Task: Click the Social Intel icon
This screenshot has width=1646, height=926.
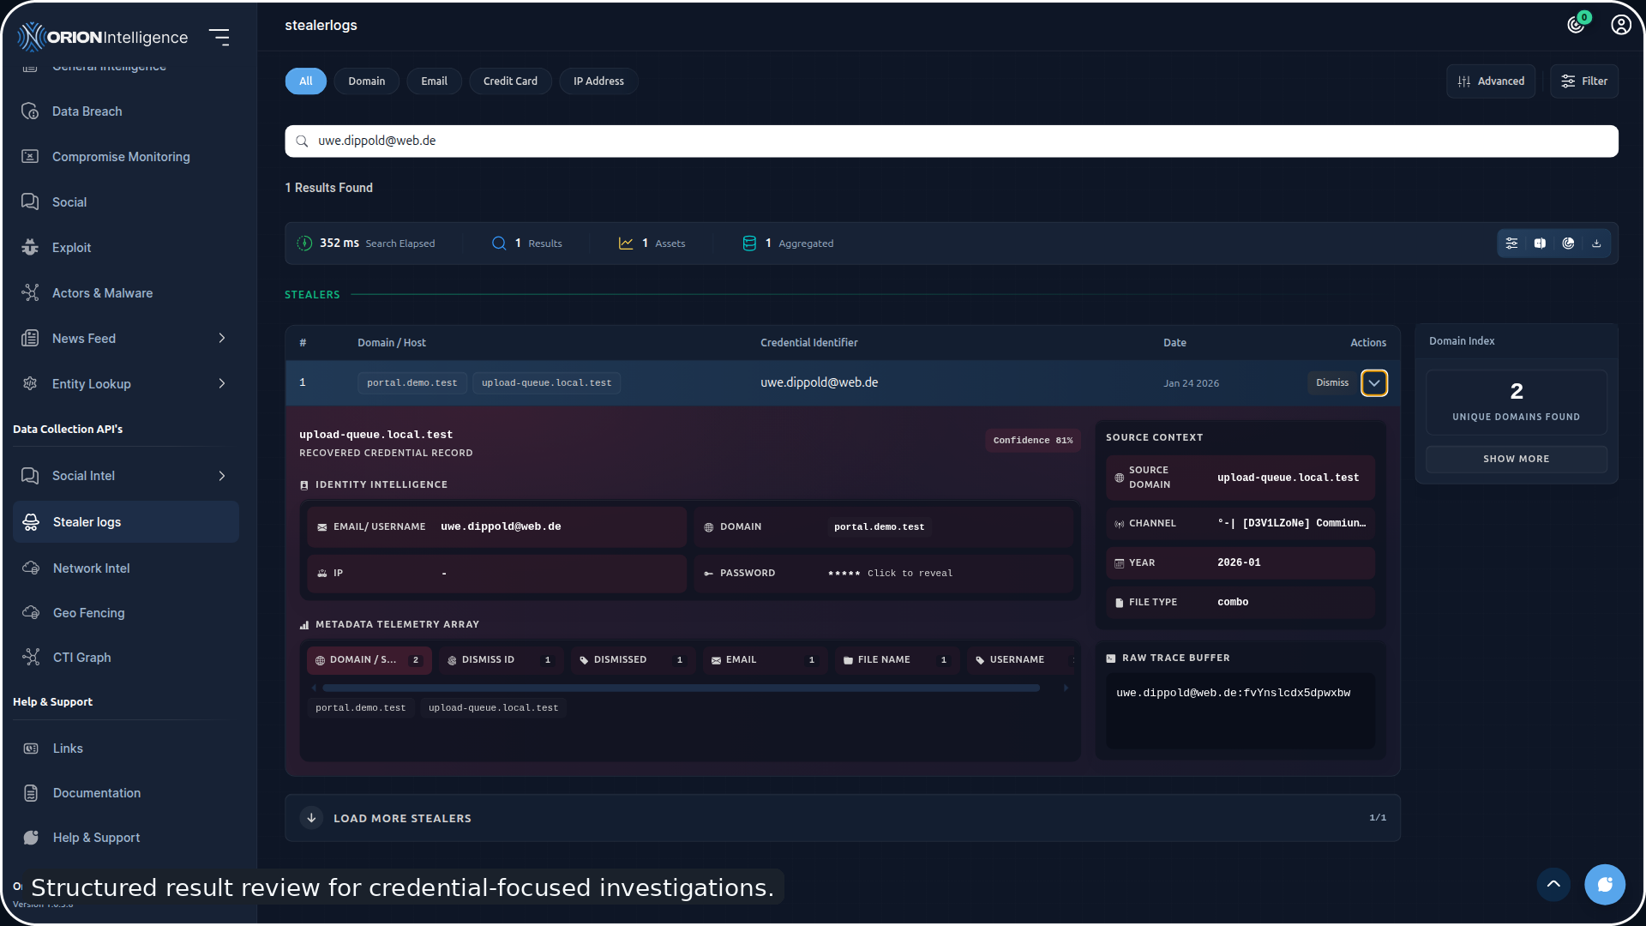Action: point(30,476)
